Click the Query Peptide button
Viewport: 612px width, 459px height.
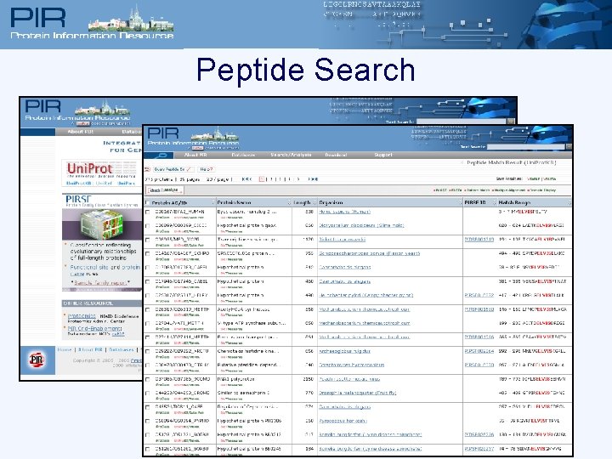coord(173,169)
